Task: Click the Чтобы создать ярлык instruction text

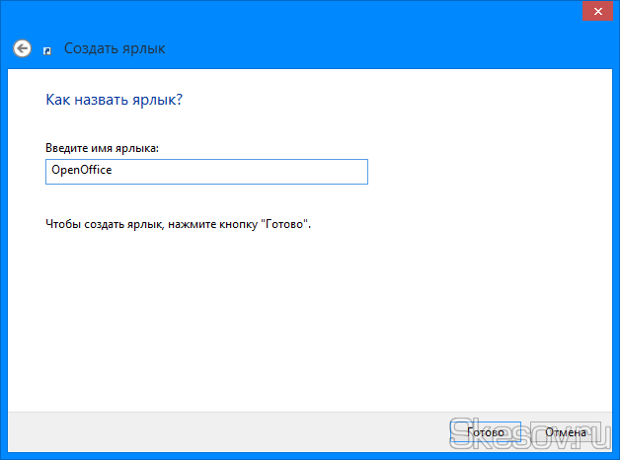Action: point(178,224)
